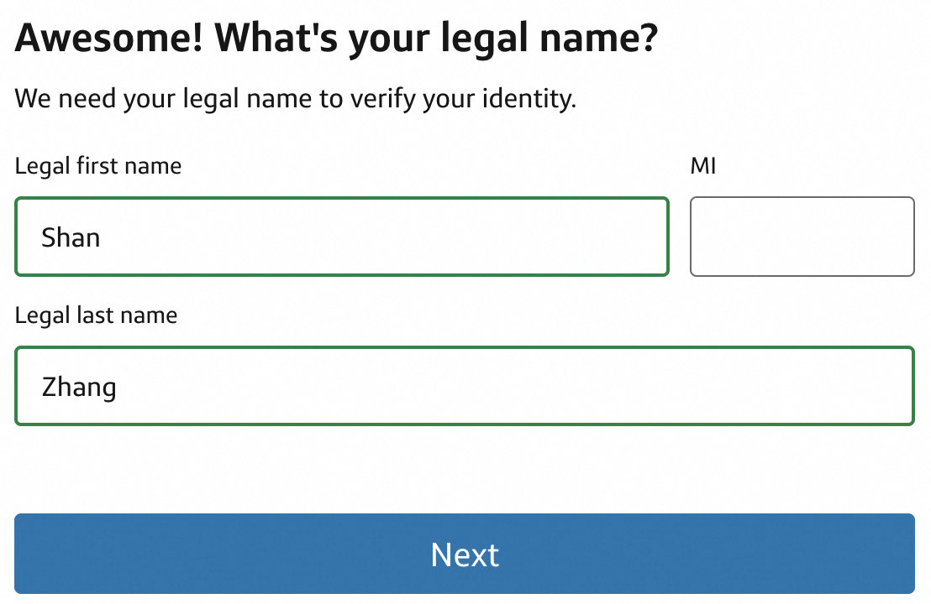Select the middle initial field
Screen dimensions: 931x604
802,237
